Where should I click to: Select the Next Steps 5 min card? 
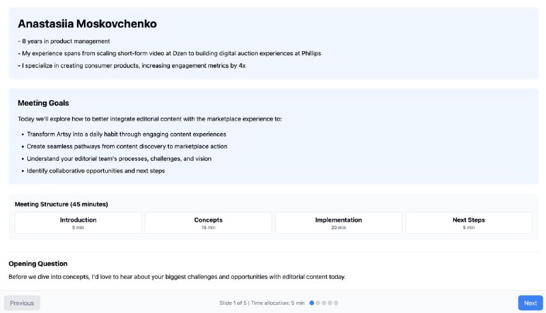click(x=469, y=223)
